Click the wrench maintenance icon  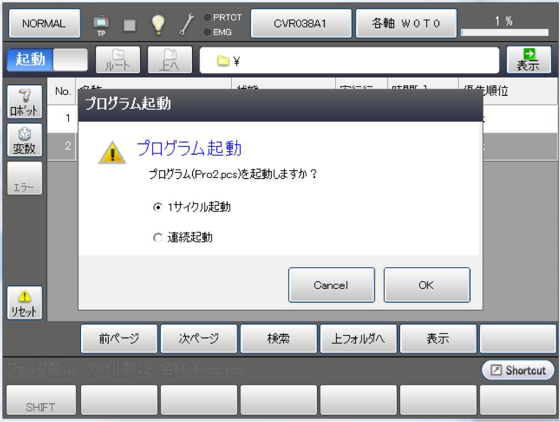[186, 24]
